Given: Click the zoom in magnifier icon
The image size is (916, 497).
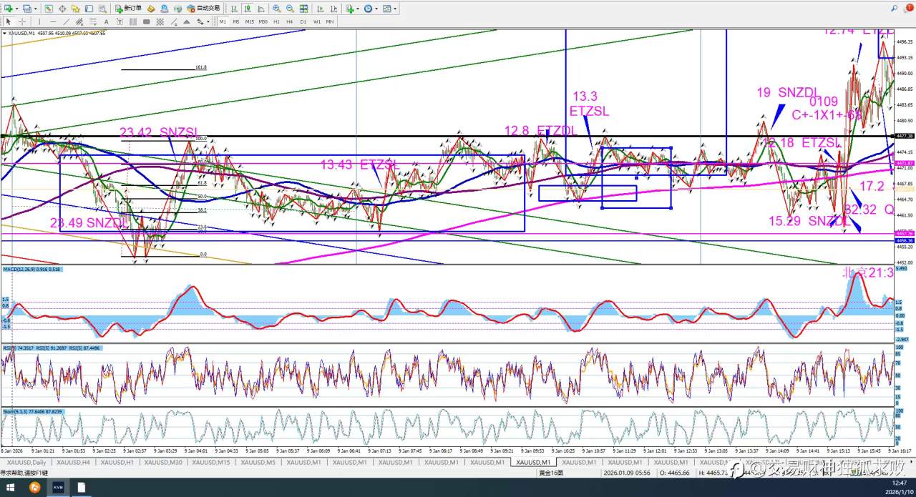Looking at the screenshot, I should 276,9.
